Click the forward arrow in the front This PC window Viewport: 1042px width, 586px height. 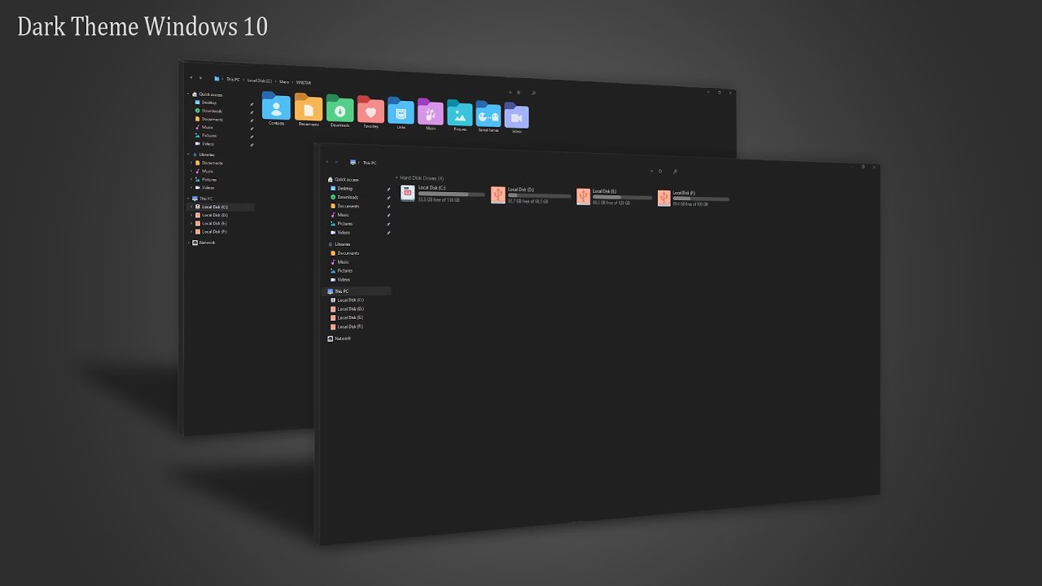[x=337, y=162]
